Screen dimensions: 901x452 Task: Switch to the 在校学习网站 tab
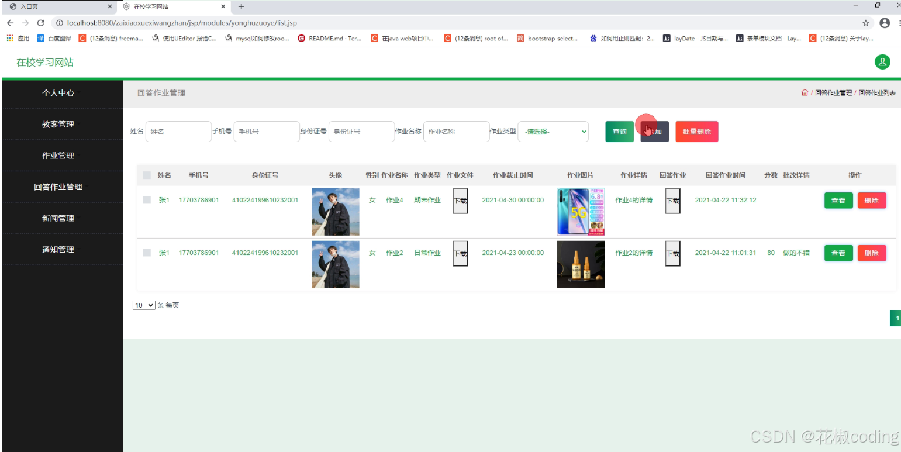click(x=174, y=6)
